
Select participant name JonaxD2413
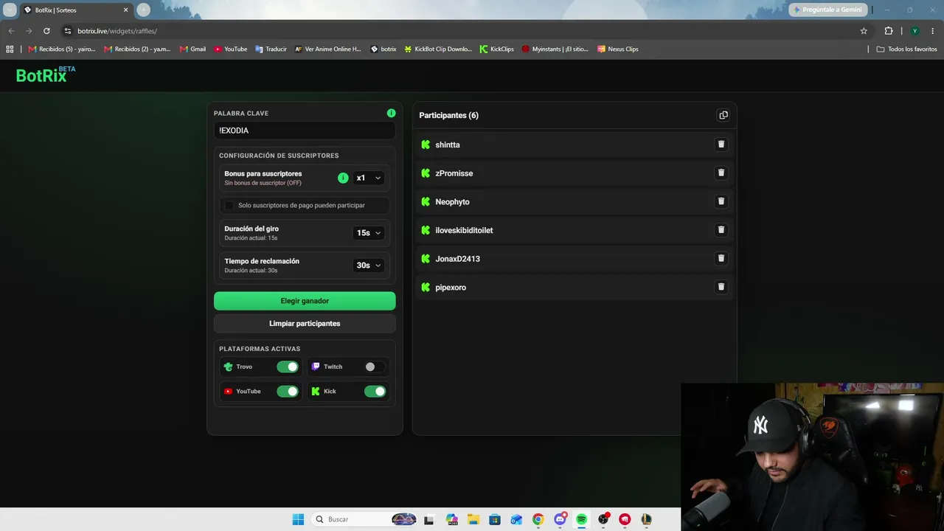(457, 259)
